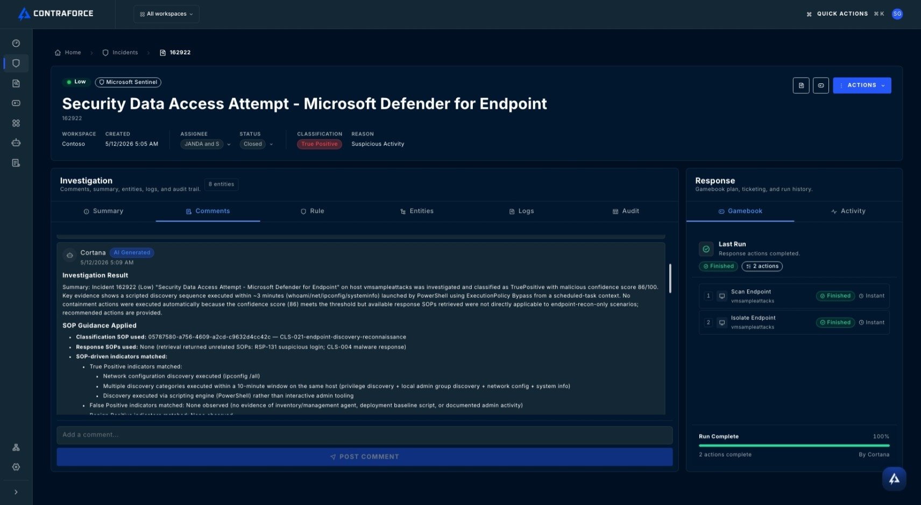Open the gamebook controller icon in sidebar
The height and width of the screenshot is (505, 921).
click(x=16, y=103)
